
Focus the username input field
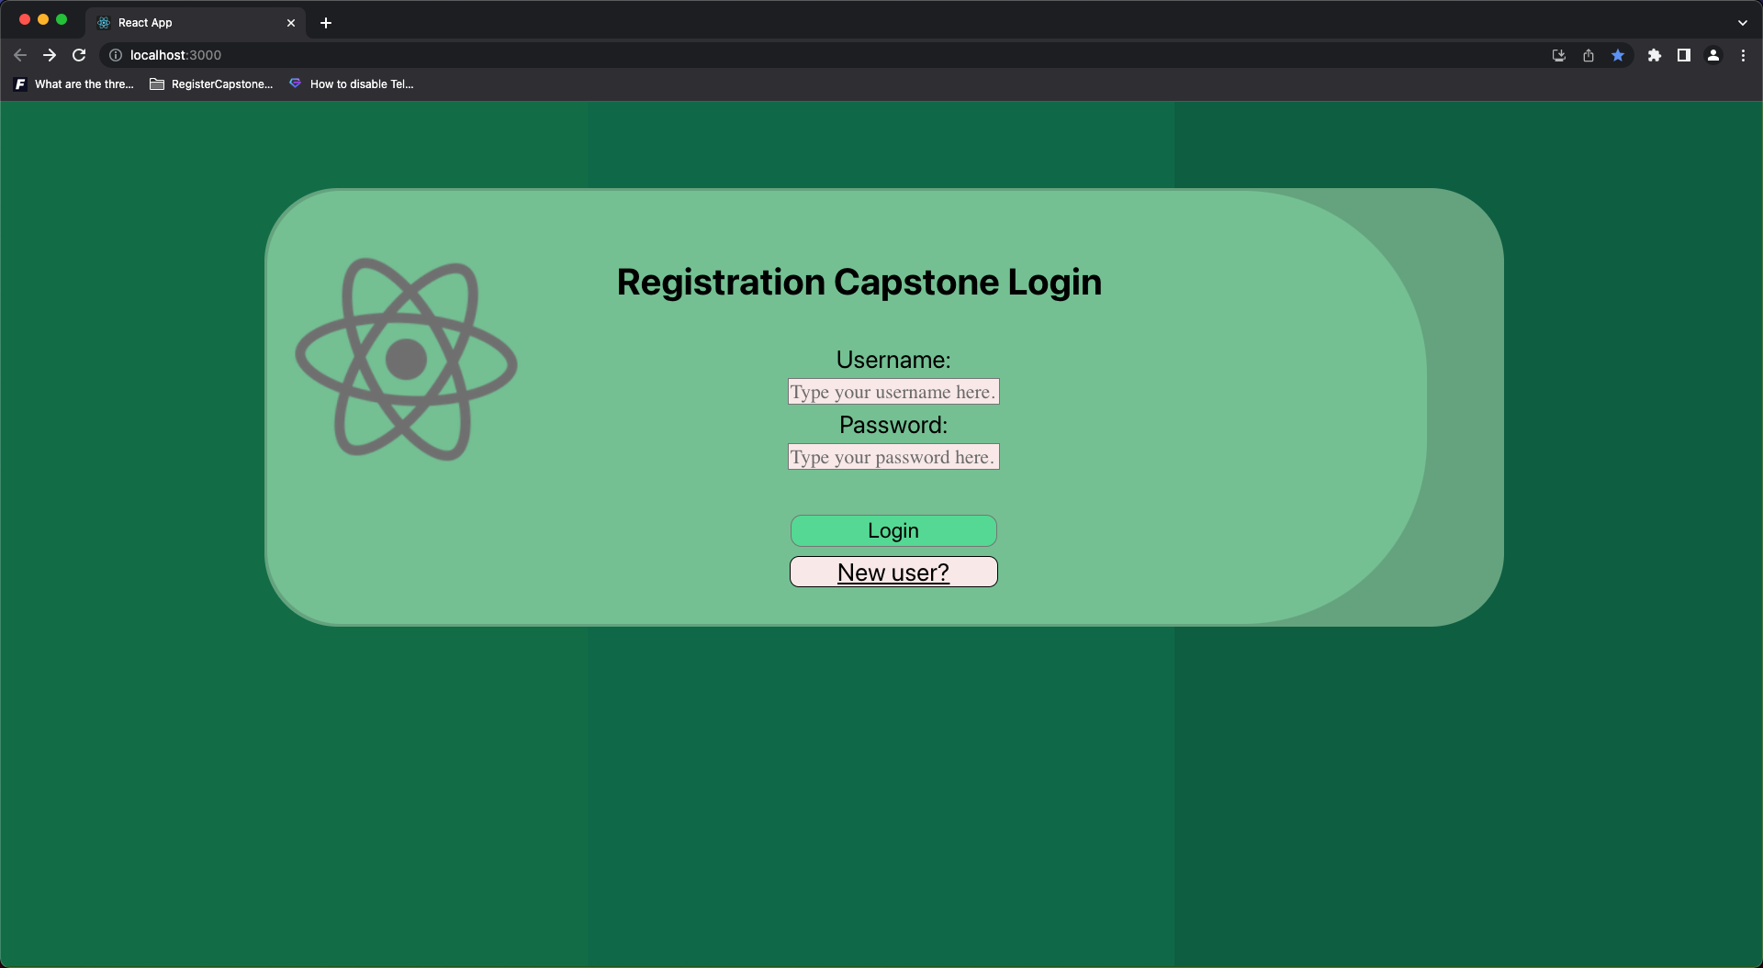point(893,392)
